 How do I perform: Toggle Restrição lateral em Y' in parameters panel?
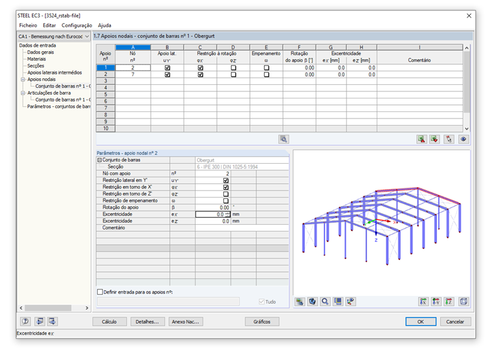click(225, 181)
